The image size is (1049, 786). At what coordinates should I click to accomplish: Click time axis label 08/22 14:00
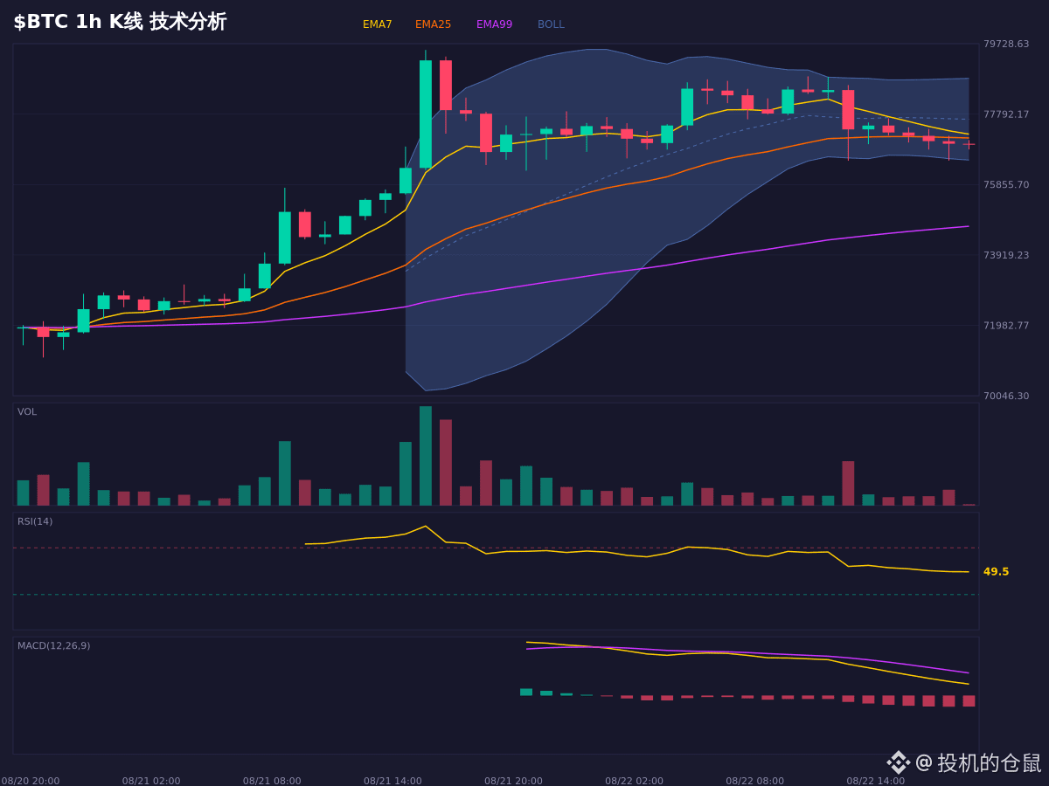coord(875,781)
